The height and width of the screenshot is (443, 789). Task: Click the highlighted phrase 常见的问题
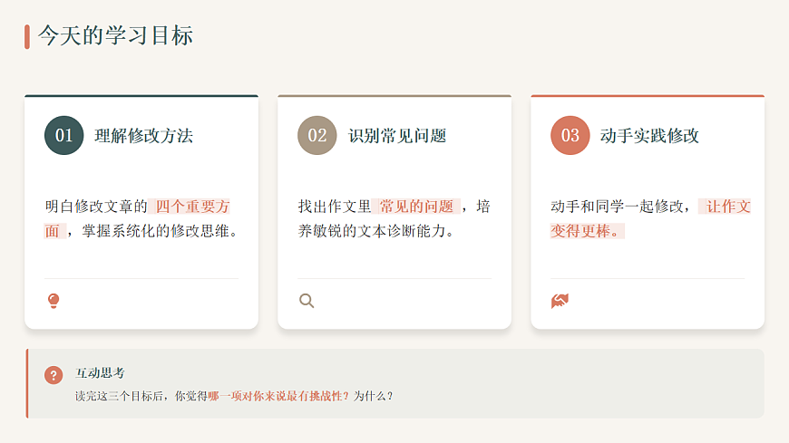click(416, 207)
